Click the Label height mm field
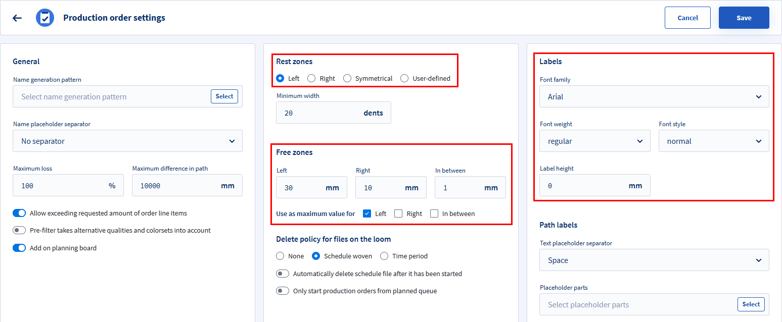The width and height of the screenshot is (782, 322). pyautogui.click(x=595, y=185)
